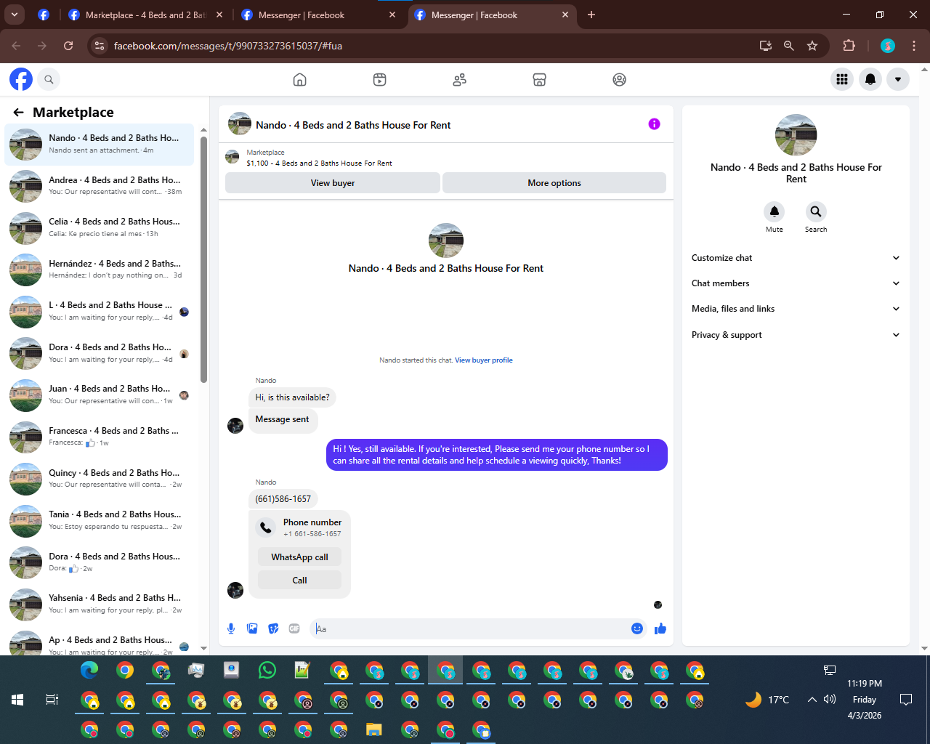The height and width of the screenshot is (744, 930).
Task: Open the Quincy conversation
Action: [x=100, y=479]
